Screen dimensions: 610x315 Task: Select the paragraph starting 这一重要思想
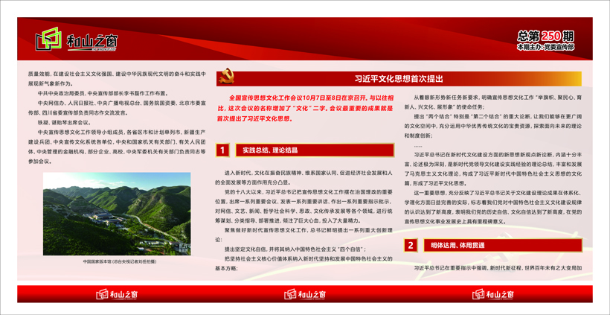click(493, 207)
